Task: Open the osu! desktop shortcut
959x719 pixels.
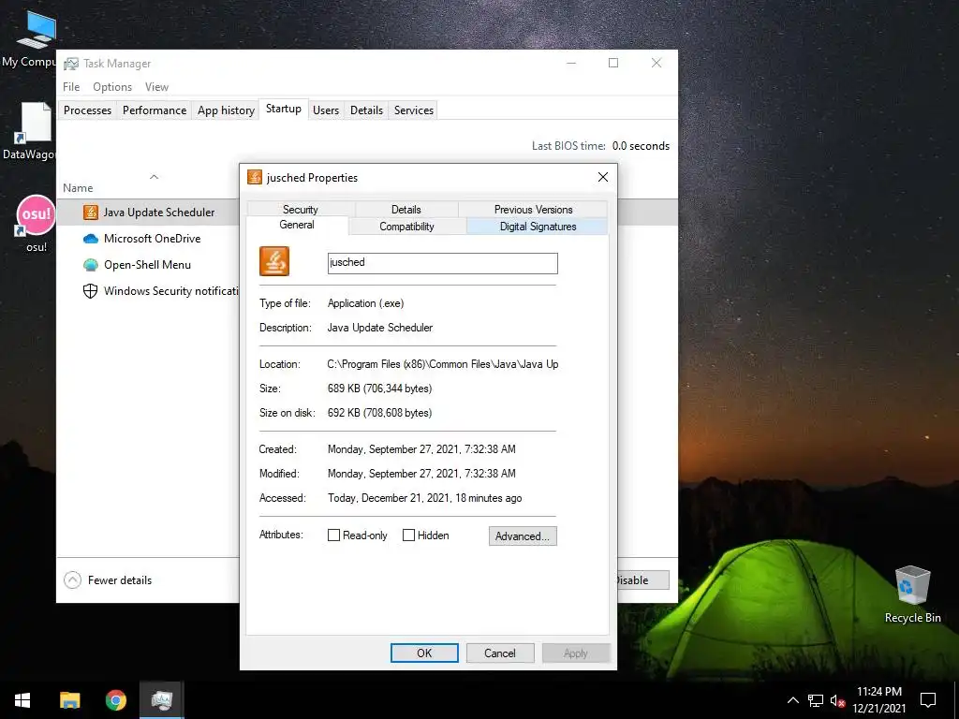Action: pyautogui.click(x=37, y=223)
